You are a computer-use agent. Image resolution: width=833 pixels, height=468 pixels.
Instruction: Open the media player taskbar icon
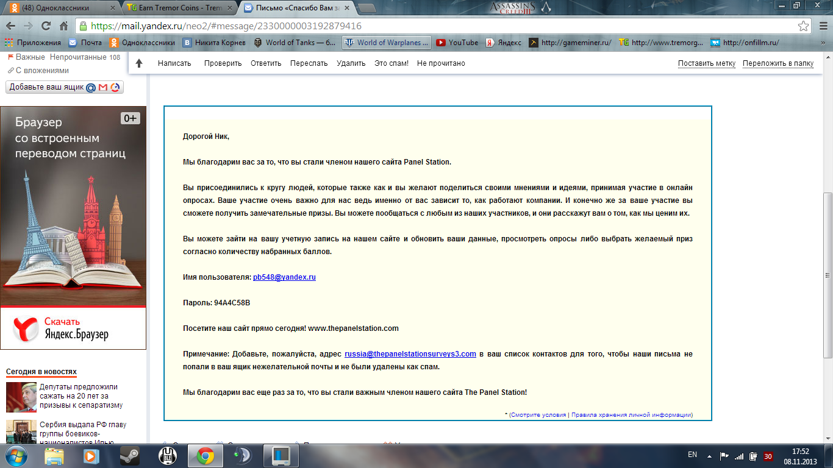(91, 455)
